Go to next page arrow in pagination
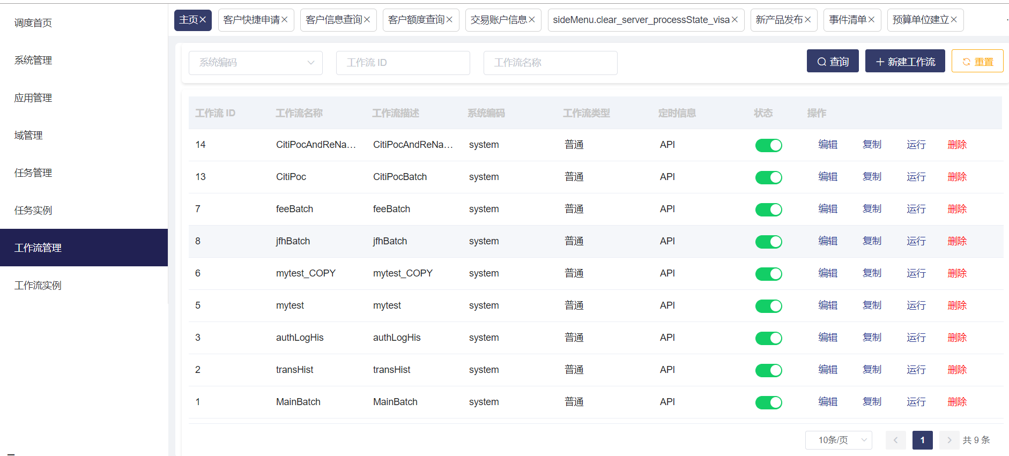Screen dimensions: 1009x456 tap(949, 440)
